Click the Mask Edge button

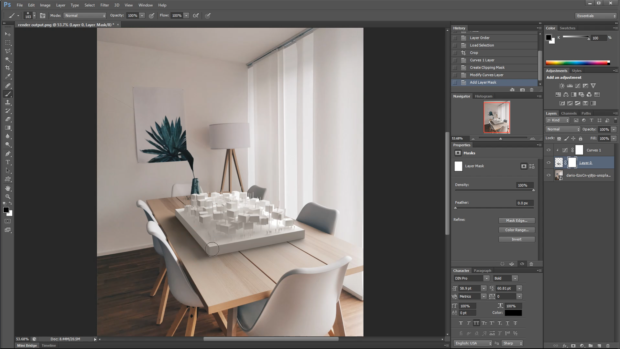point(517,221)
